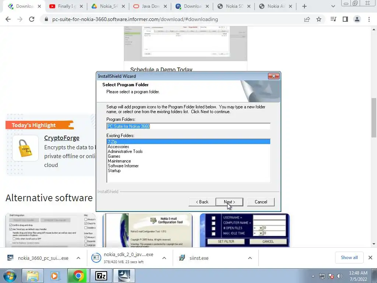This screenshot has width=377, height=283.
Task: Click the page vertical scrollbar thumb
Action: 374,118
